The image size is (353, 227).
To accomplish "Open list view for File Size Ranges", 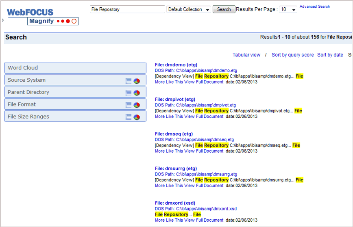I will (x=129, y=117).
